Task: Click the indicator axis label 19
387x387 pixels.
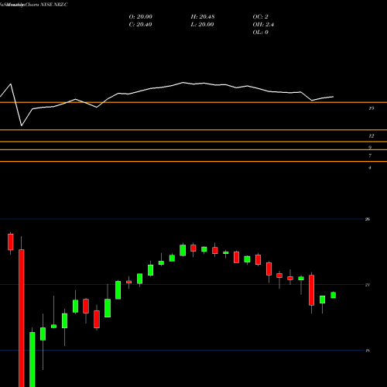Action: pyautogui.click(x=372, y=108)
